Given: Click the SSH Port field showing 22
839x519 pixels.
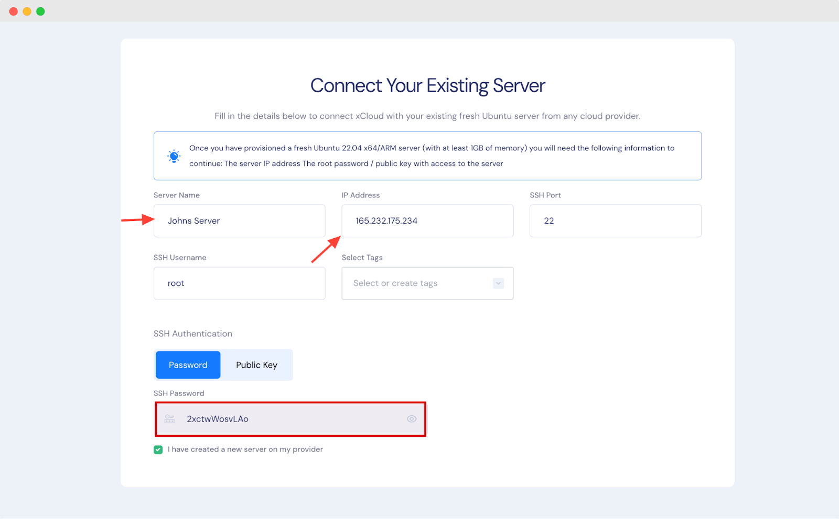Looking at the screenshot, I should (615, 220).
